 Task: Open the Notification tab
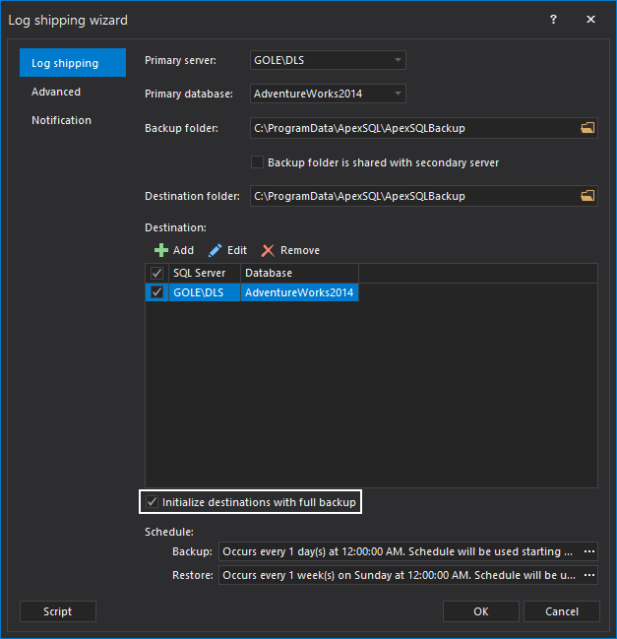point(61,120)
